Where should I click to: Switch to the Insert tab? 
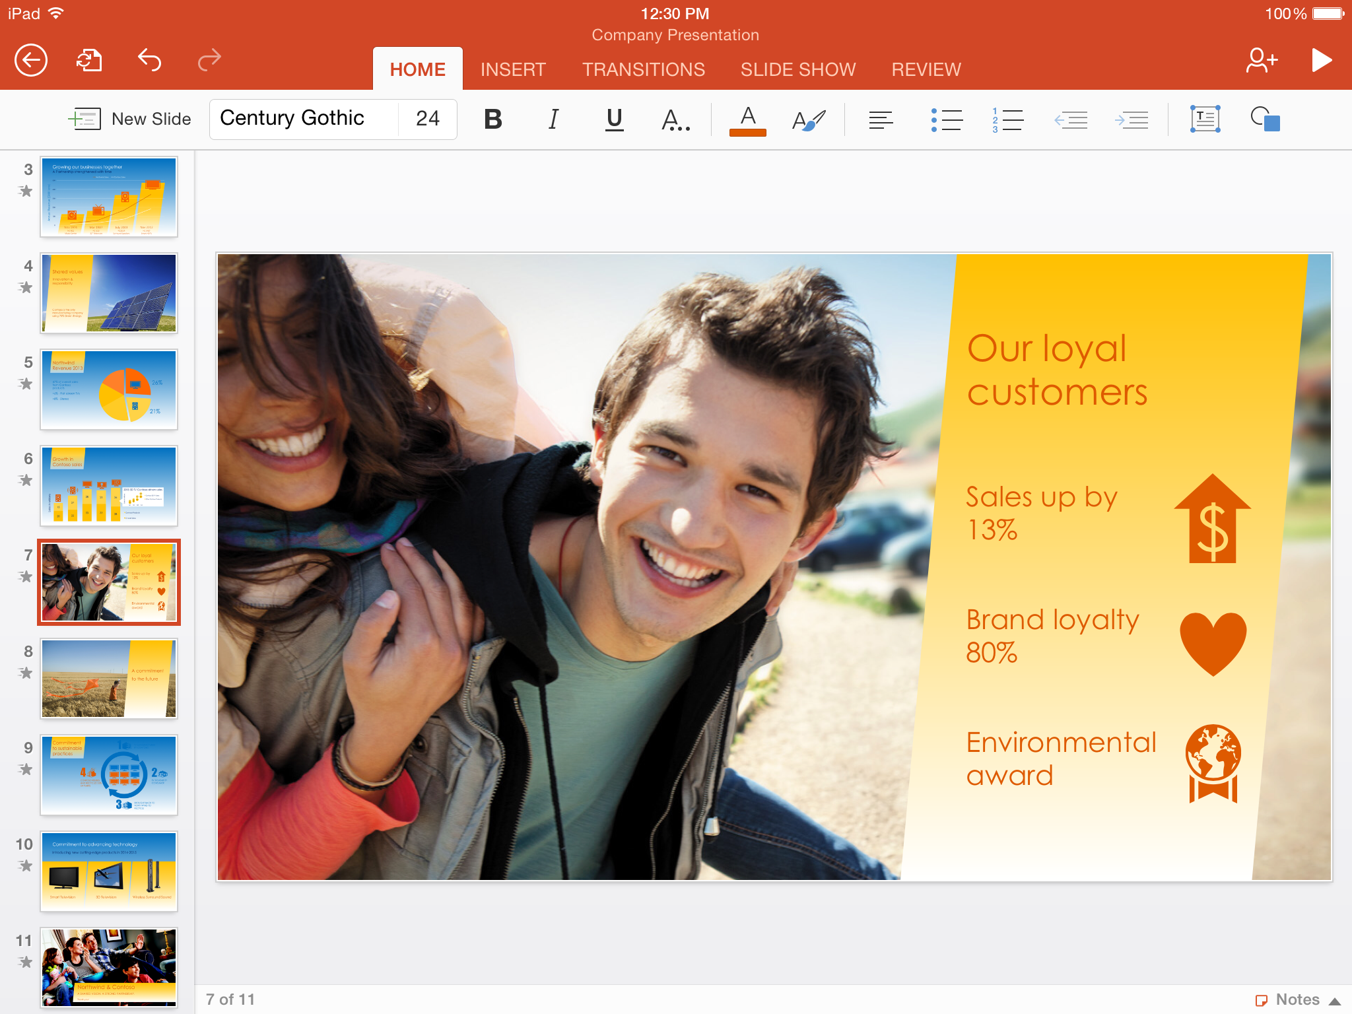514,69
